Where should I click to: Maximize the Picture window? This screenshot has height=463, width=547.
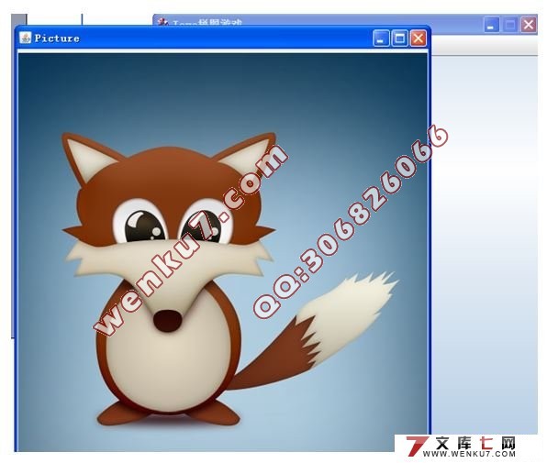point(400,38)
